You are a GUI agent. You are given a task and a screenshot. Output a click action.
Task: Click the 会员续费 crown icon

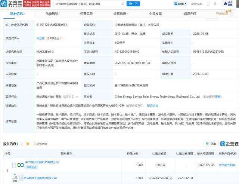tap(228, 4)
